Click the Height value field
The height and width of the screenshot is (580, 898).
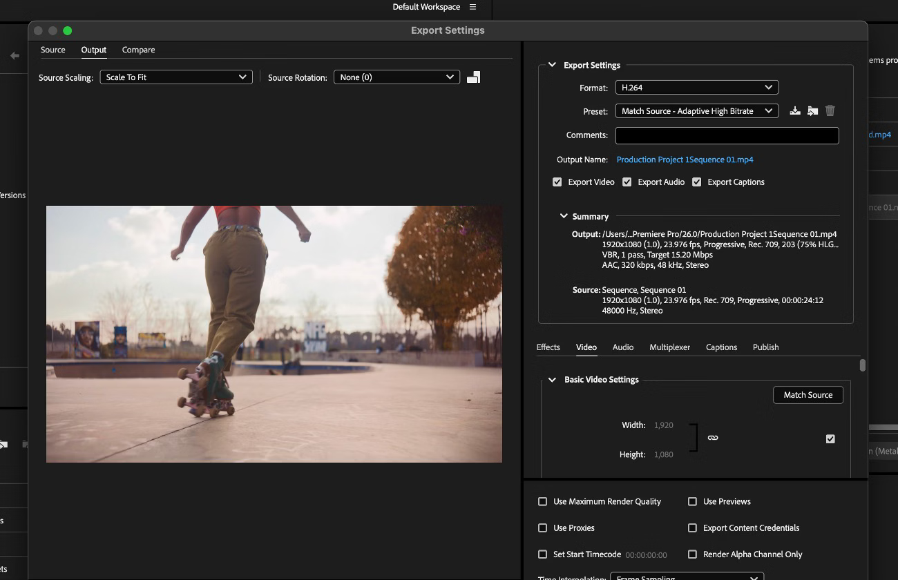click(663, 454)
